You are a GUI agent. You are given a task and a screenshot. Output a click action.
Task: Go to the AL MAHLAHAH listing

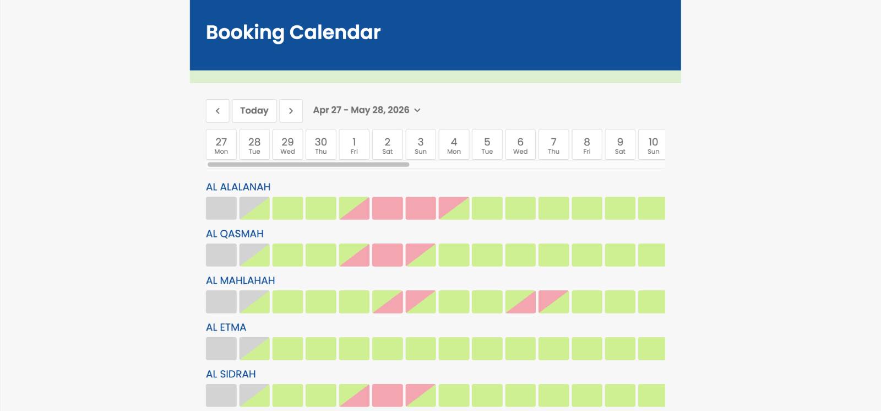[240, 280]
